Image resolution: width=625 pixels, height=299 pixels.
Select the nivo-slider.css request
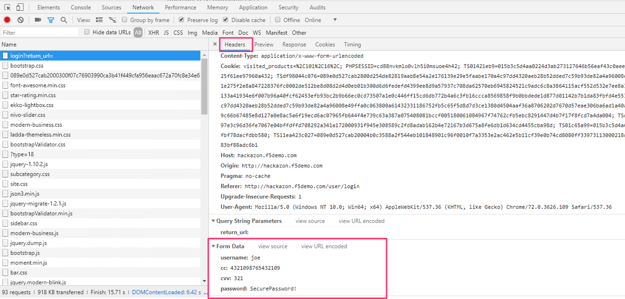click(x=101, y=115)
